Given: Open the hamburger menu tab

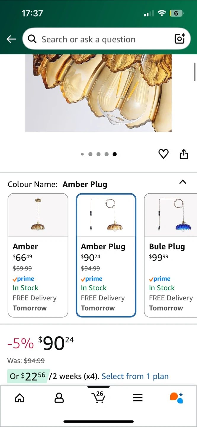Looking at the screenshot, I should tap(138, 398).
